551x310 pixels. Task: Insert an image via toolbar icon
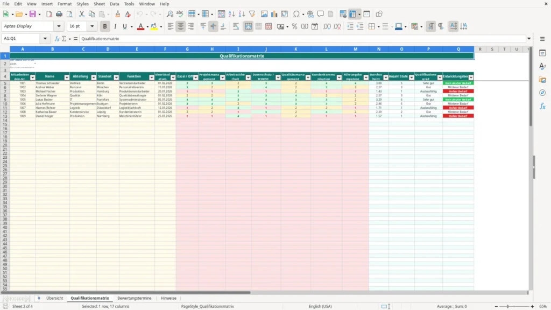pos(264,14)
